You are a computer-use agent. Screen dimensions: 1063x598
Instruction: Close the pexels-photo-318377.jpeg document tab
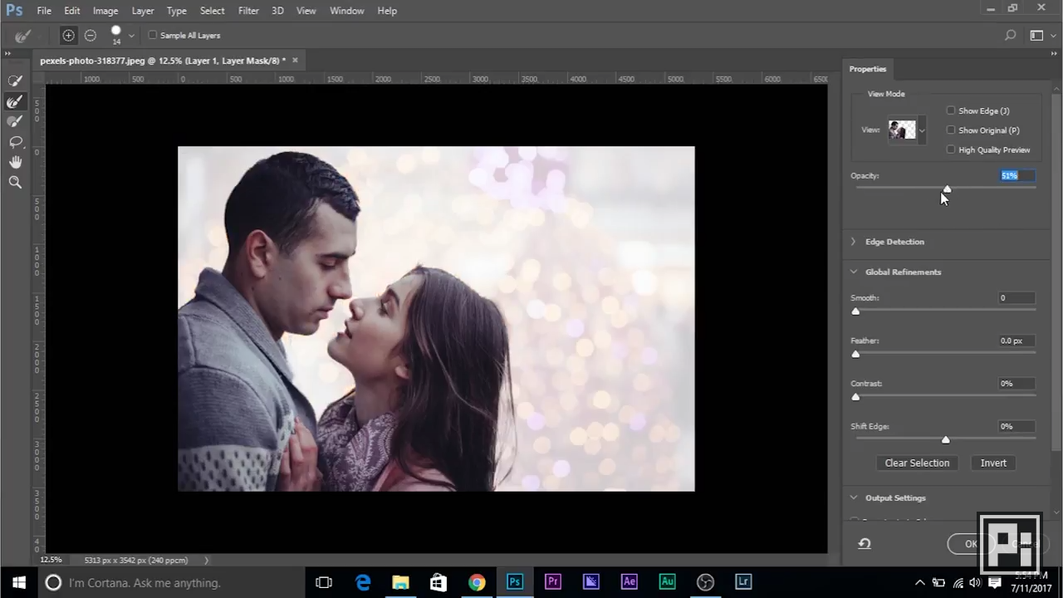[295, 60]
